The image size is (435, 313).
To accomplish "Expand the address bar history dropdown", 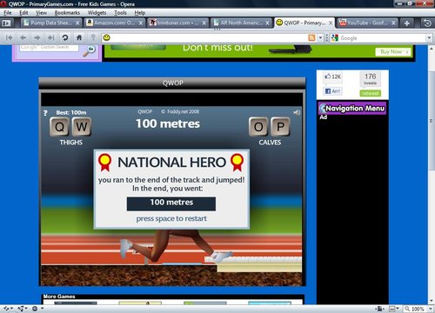I will point(320,38).
